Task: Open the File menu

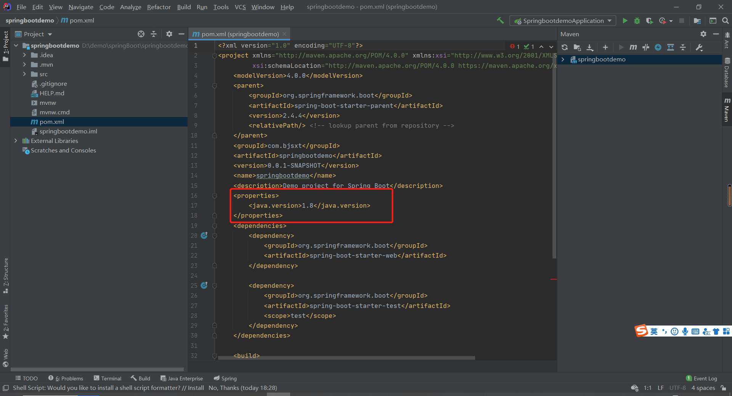Action: point(21,7)
